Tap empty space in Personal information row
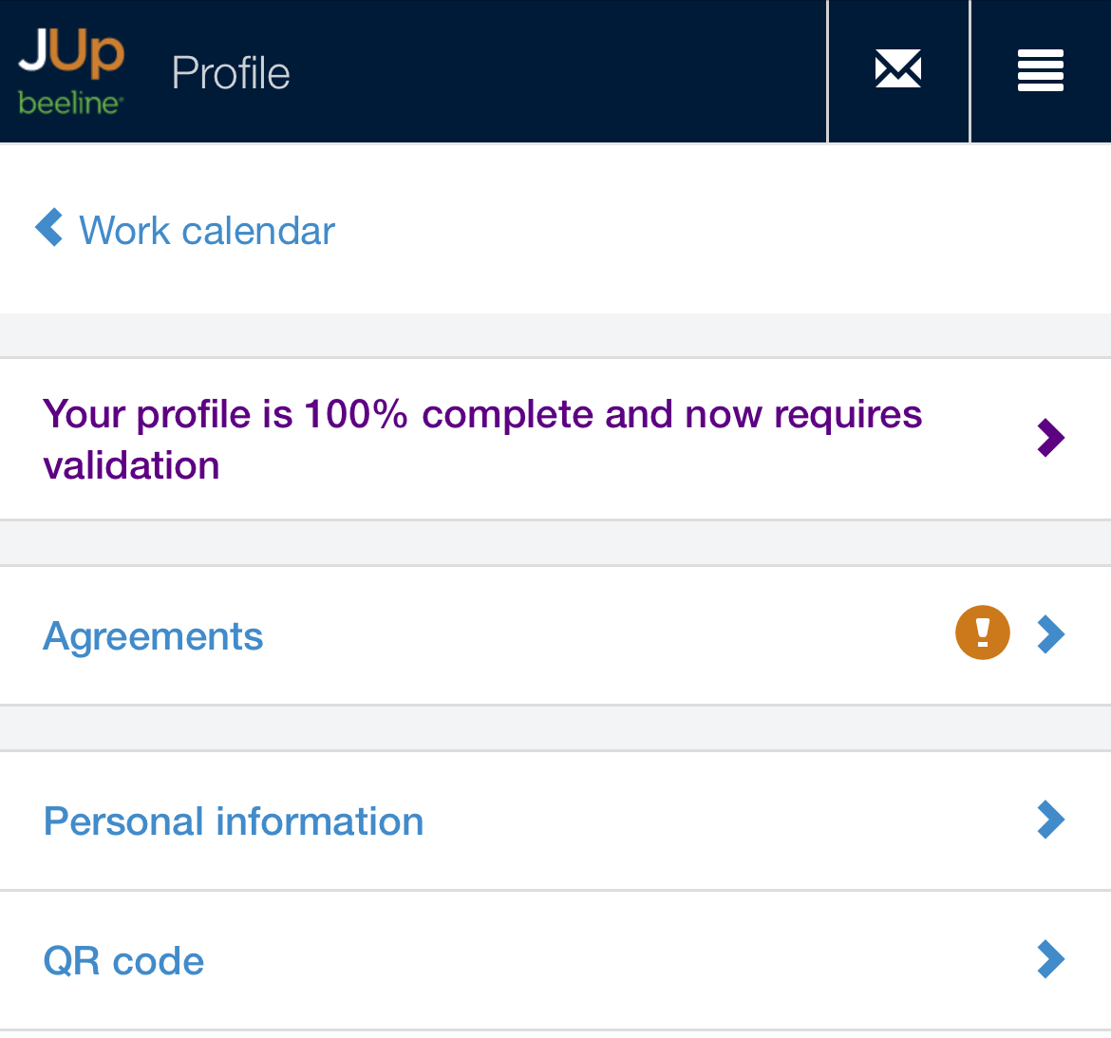The height and width of the screenshot is (1038, 1111). (x=722, y=821)
